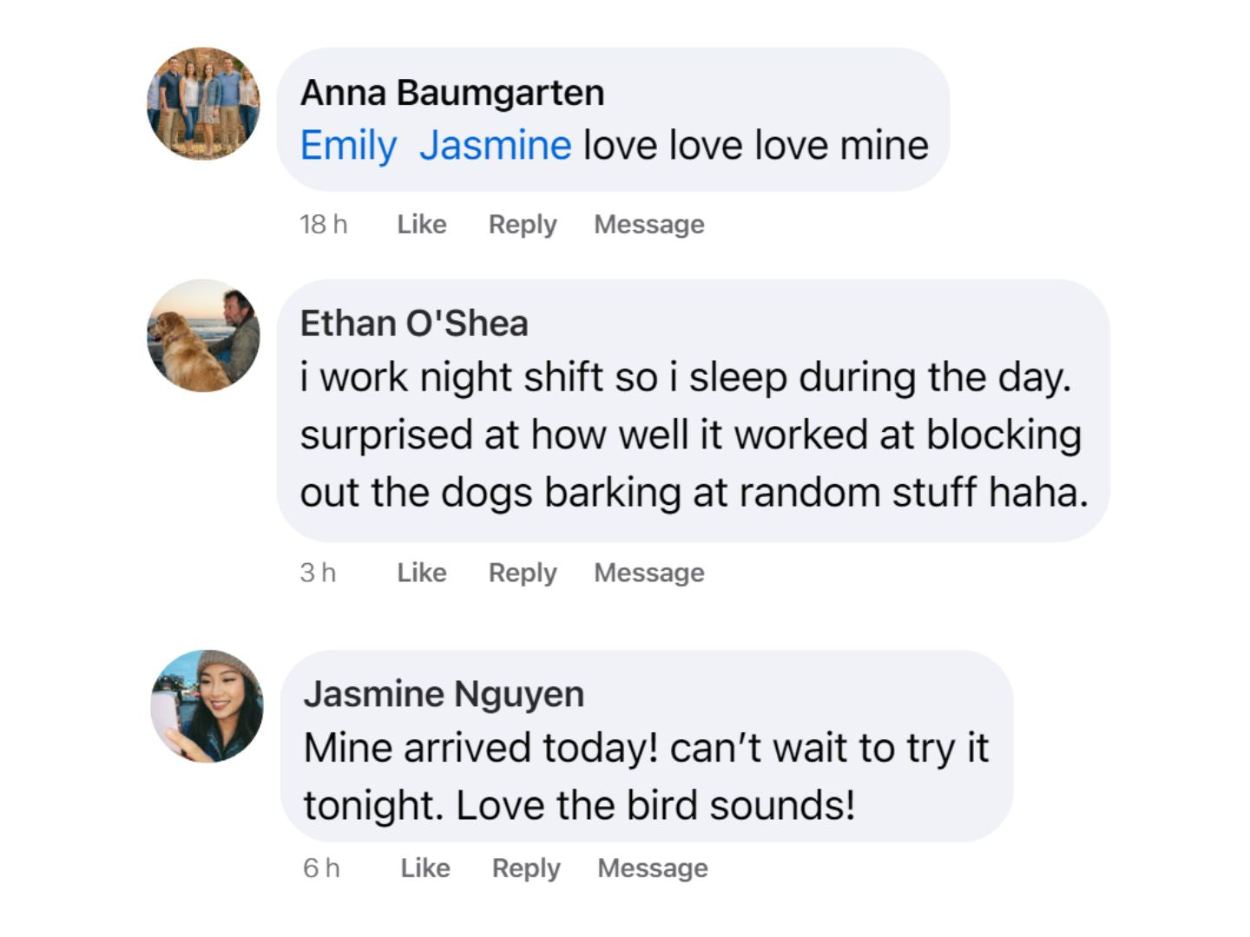Click the Anna Baumgarten name link

coord(452,93)
